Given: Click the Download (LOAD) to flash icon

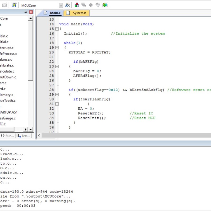Looking at the screenshot, I should (x=14, y=5).
